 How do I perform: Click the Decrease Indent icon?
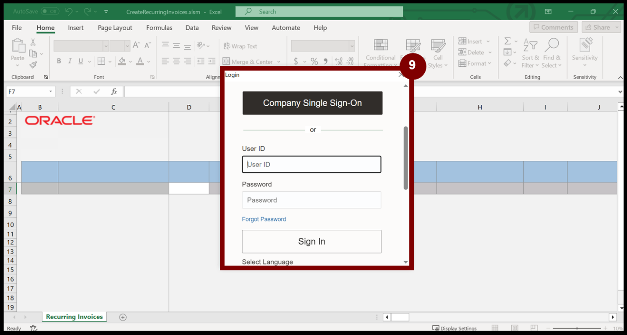tap(201, 62)
